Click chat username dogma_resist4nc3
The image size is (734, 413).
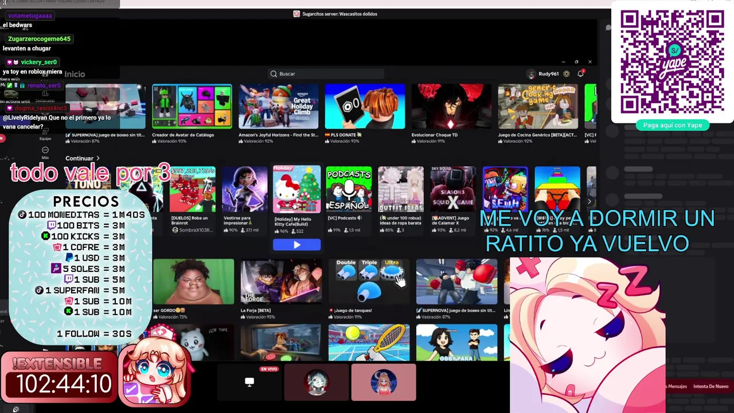coord(41,108)
